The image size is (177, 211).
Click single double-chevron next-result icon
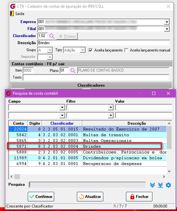click(x=152, y=185)
